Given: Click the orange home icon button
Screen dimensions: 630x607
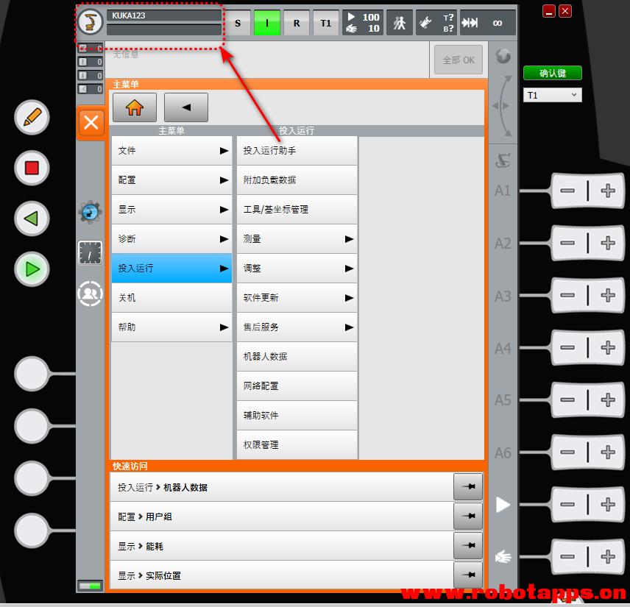Looking at the screenshot, I should click(x=135, y=107).
